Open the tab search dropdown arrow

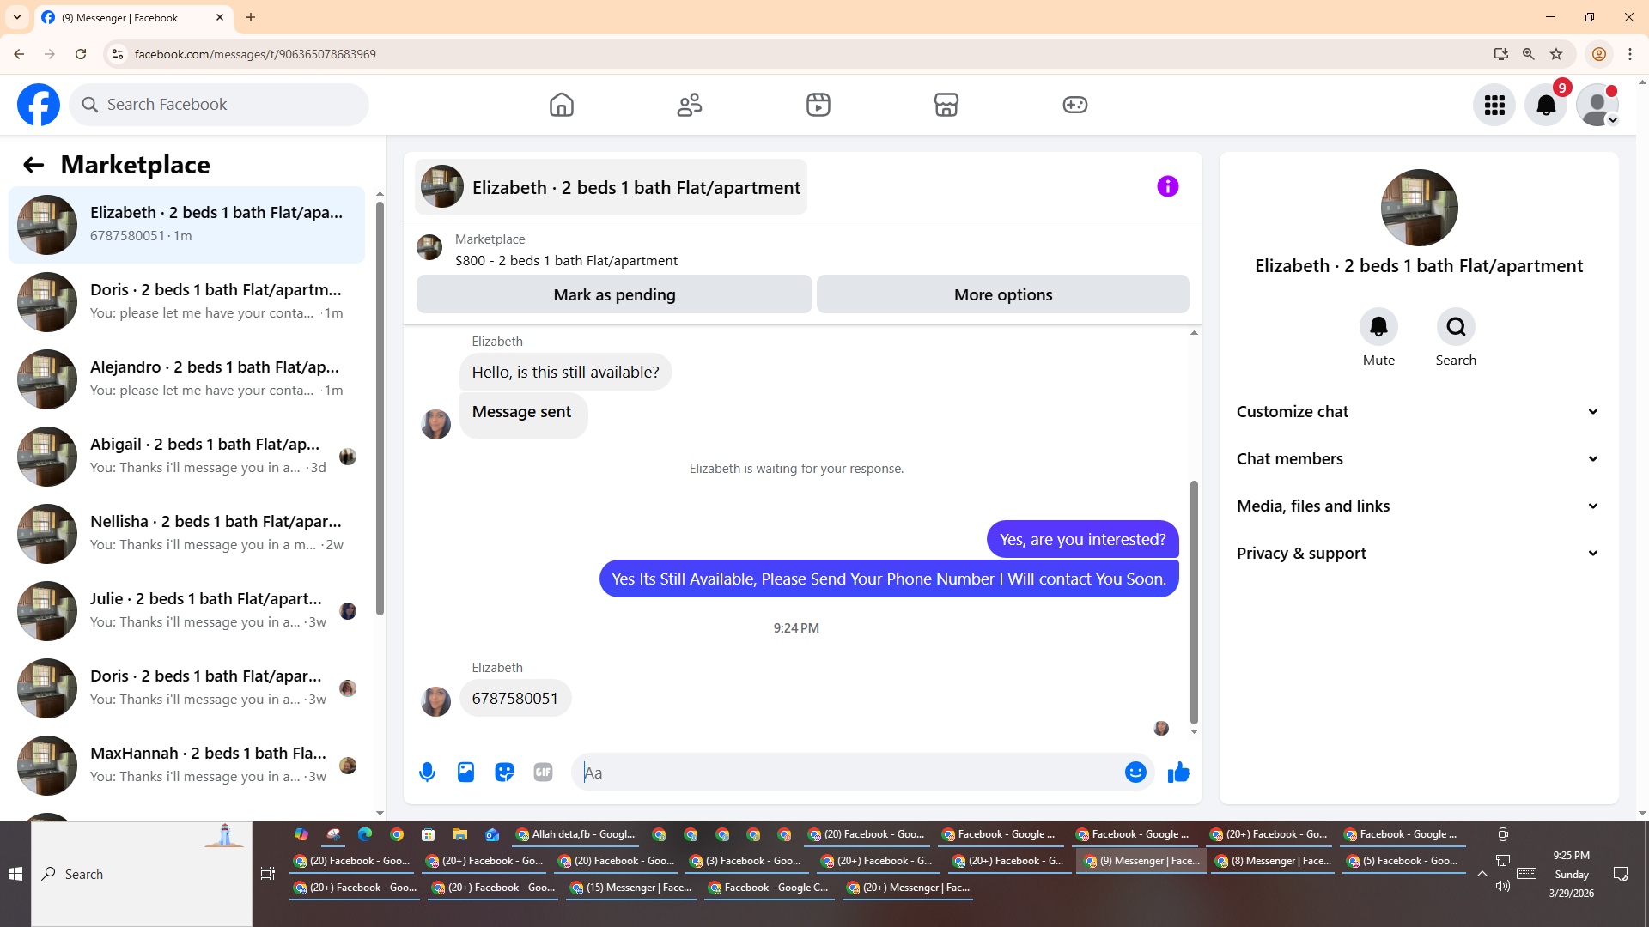(x=17, y=17)
